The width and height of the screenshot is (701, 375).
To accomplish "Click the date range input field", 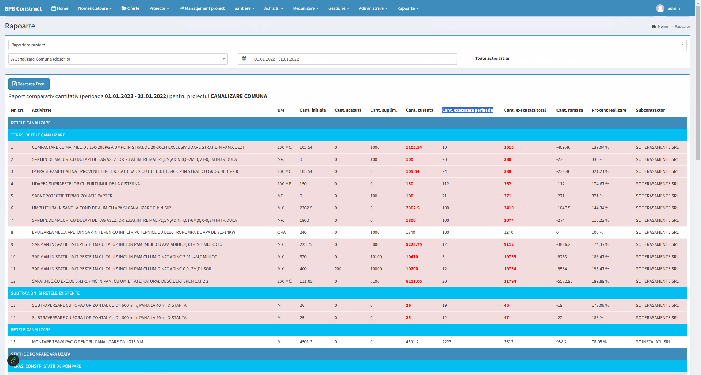I will pos(353,59).
